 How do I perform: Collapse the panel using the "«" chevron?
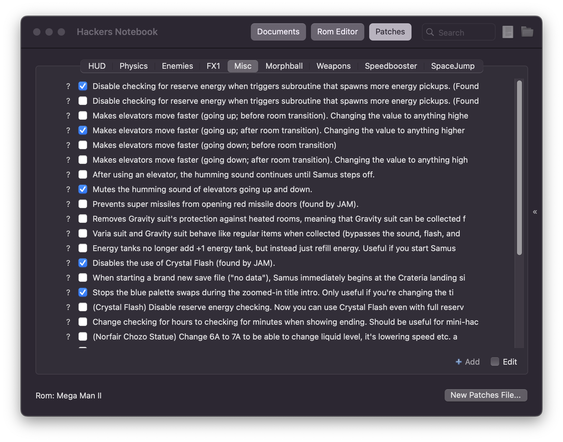coord(535,211)
